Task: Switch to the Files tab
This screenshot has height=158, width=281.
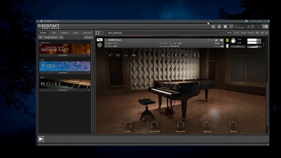Action: (54, 33)
